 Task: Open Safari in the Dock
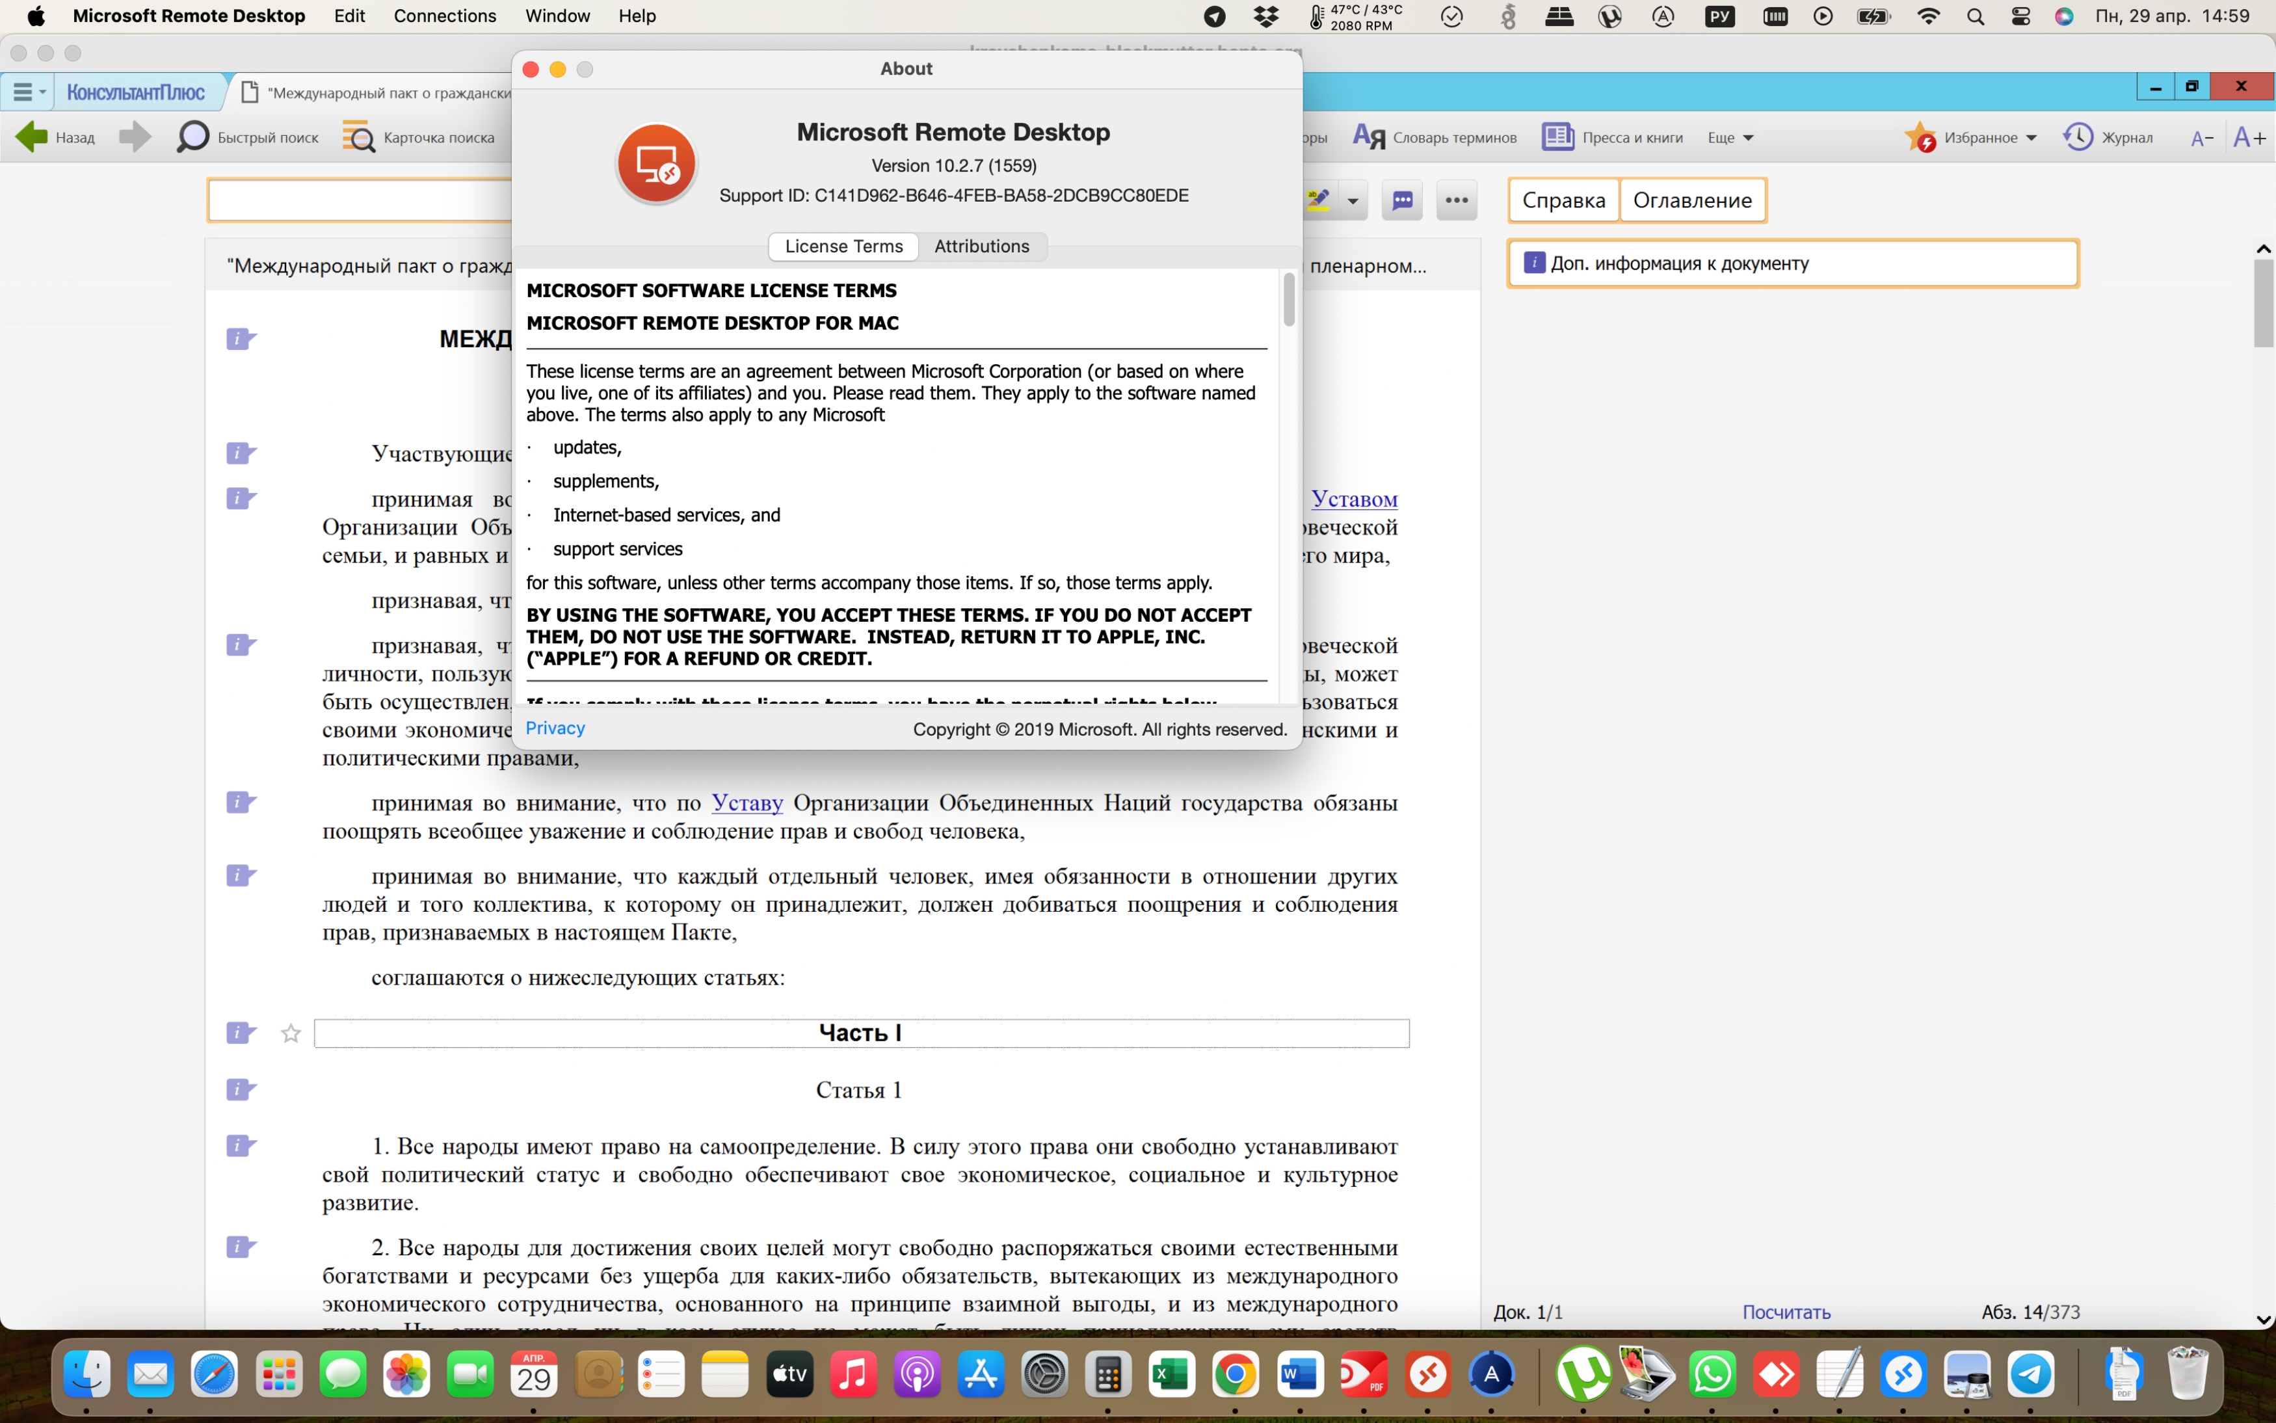click(x=215, y=1375)
